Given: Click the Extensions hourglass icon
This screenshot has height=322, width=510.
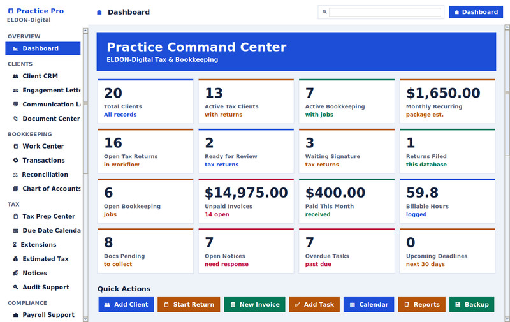Looking at the screenshot, I should click(x=15, y=245).
